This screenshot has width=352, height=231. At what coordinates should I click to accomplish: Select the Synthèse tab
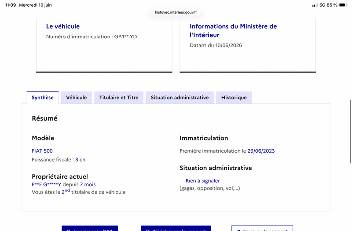42,97
